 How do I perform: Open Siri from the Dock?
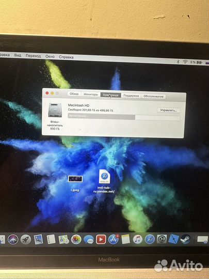13,239
